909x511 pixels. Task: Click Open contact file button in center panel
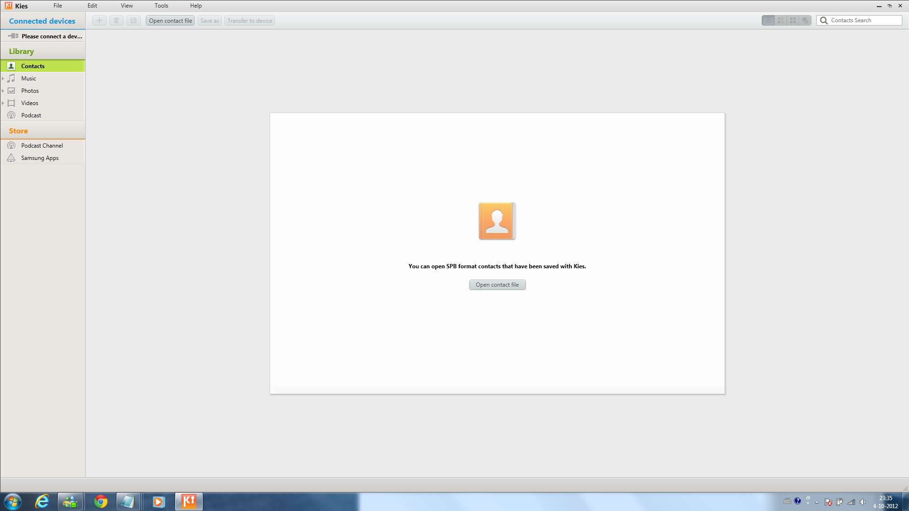497,285
